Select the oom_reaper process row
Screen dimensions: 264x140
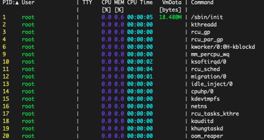(x=132, y=136)
